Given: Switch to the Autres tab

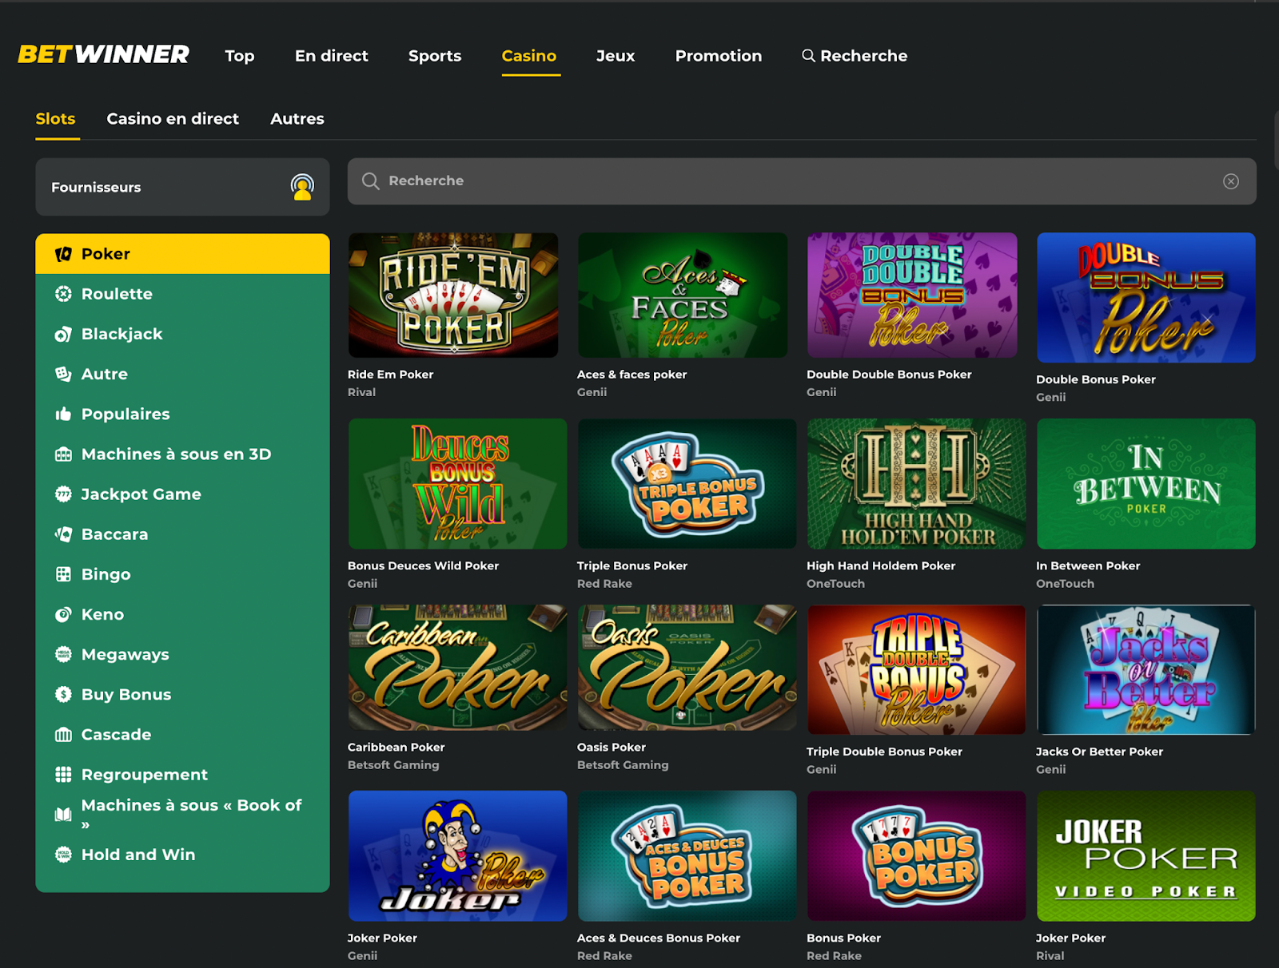Looking at the screenshot, I should [297, 119].
